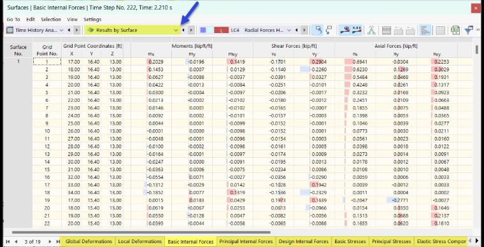Click the horizontal scrollbar thumb
484x247 pixels.
click(x=141, y=232)
